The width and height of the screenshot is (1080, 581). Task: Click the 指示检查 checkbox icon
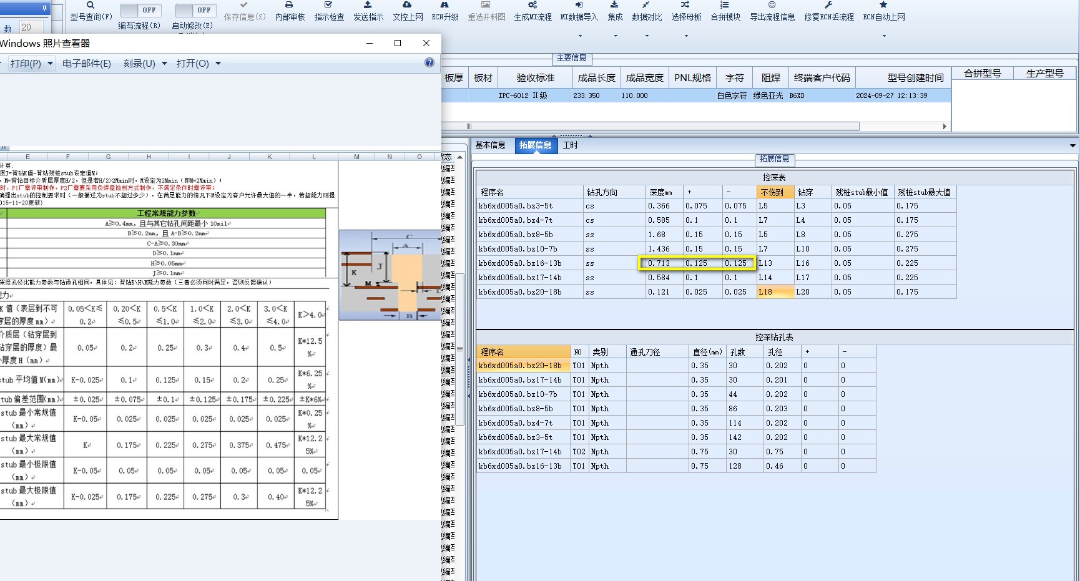click(x=329, y=5)
